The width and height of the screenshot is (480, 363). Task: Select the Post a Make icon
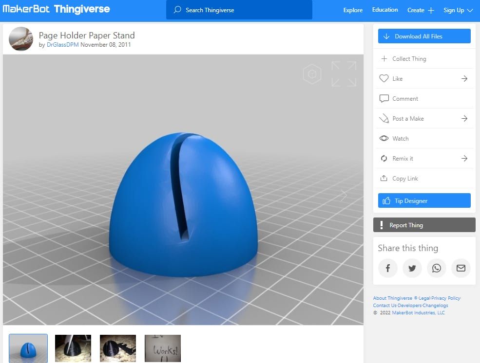pyautogui.click(x=384, y=118)
